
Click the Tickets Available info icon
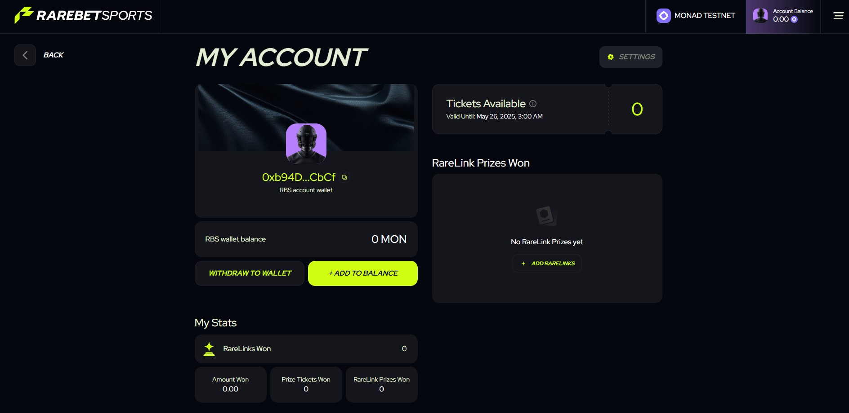533,104
